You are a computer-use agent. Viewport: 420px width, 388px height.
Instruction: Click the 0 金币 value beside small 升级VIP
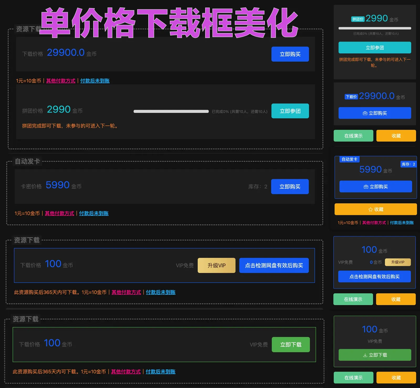point(376,262)
